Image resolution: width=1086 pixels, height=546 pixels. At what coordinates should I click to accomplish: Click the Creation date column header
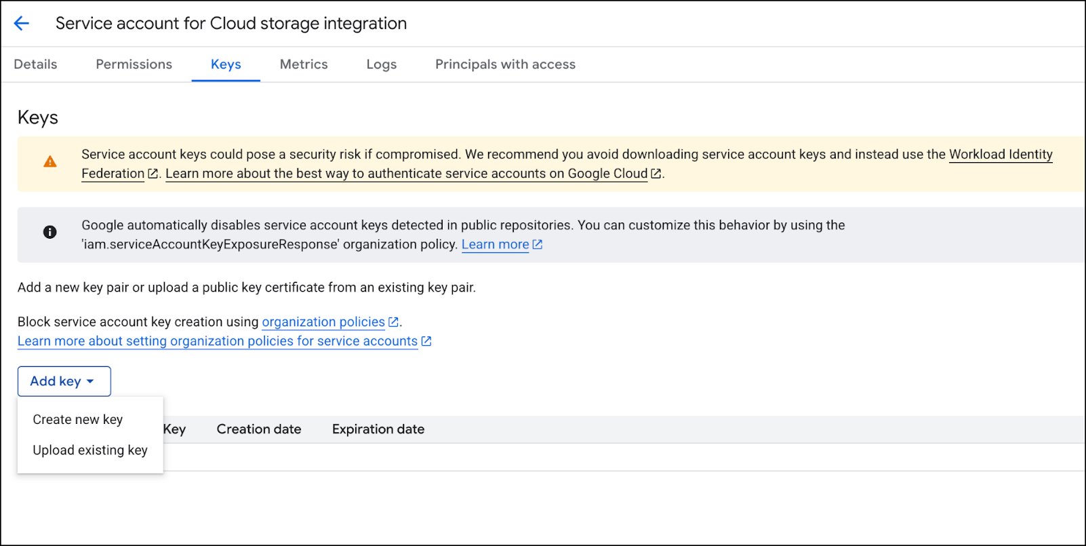(259, 429)
